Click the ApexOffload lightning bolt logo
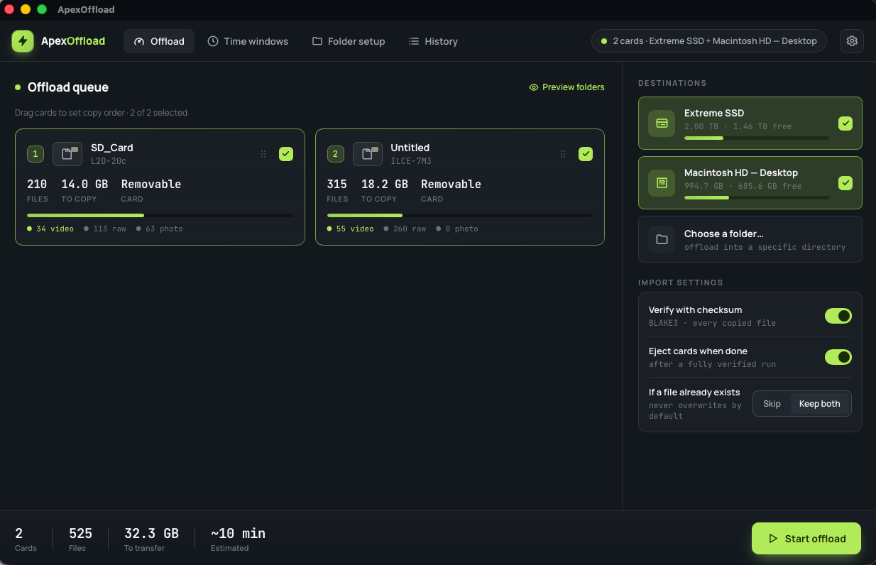The height and width of the screenshot is (565, 876). [23, 41]
